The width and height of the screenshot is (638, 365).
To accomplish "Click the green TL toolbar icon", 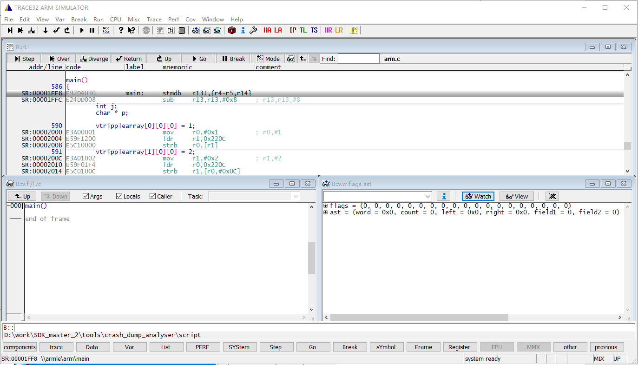I will click(x=303, y=30).
